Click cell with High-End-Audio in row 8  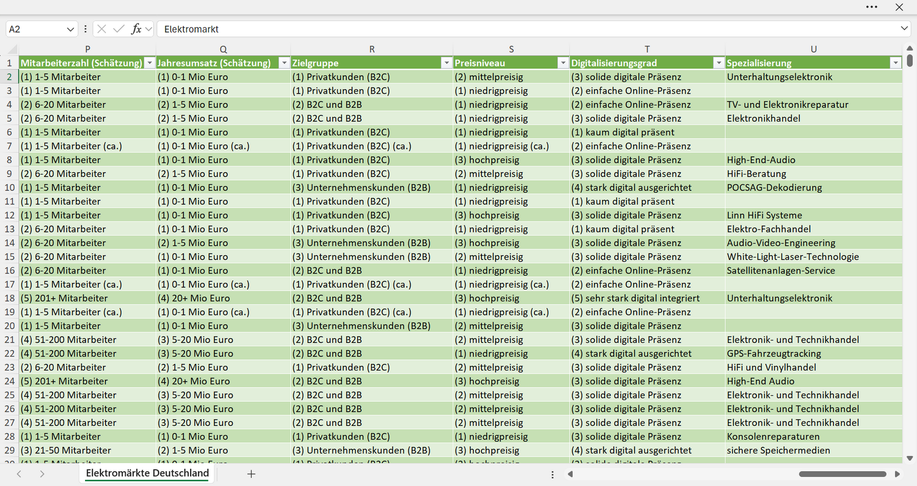tap(814, 160)
